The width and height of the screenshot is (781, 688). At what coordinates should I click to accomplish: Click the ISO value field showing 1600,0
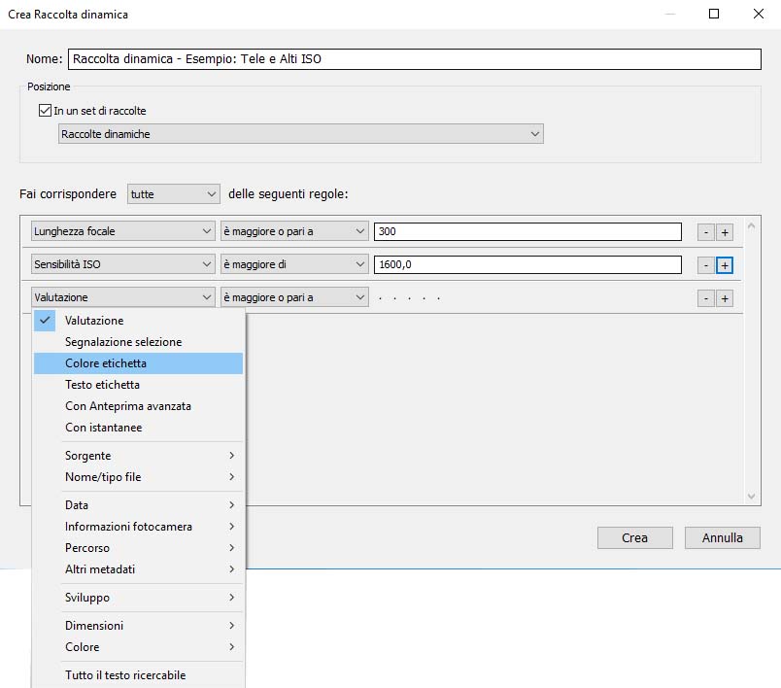pyautogui.click(x=527, y=265)
